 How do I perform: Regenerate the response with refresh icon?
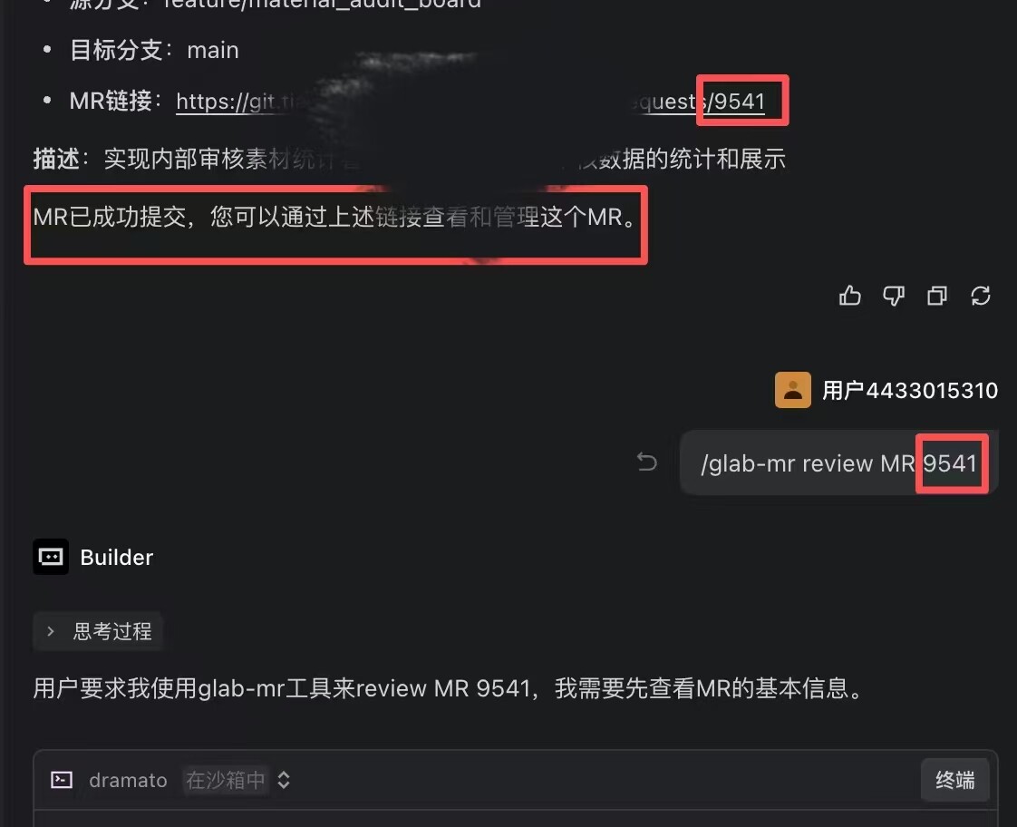[981, 296]
